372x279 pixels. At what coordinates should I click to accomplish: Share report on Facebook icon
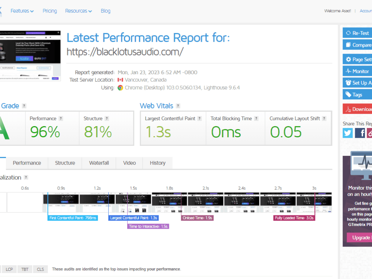pos(360,133)
